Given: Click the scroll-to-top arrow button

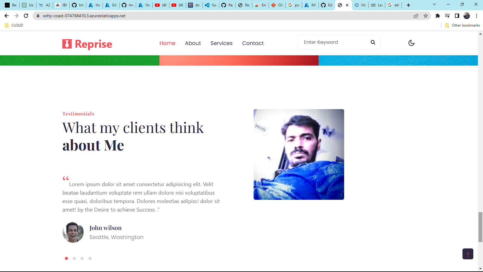Looking at the screenshot, I should [x=468, y=254].
